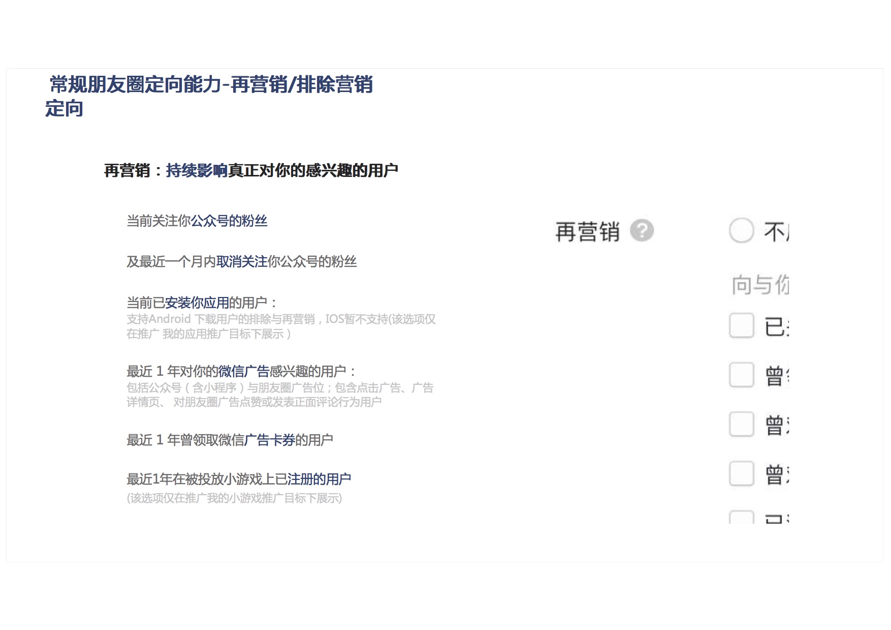Click the grey note starting 包括公众号
The height and width of the screenshot is (630, 891).
pos(279,395)
